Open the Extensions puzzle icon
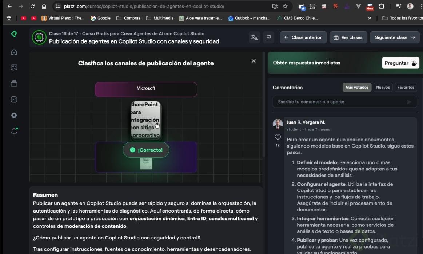The image size is (423, 254). coord(382,6)
